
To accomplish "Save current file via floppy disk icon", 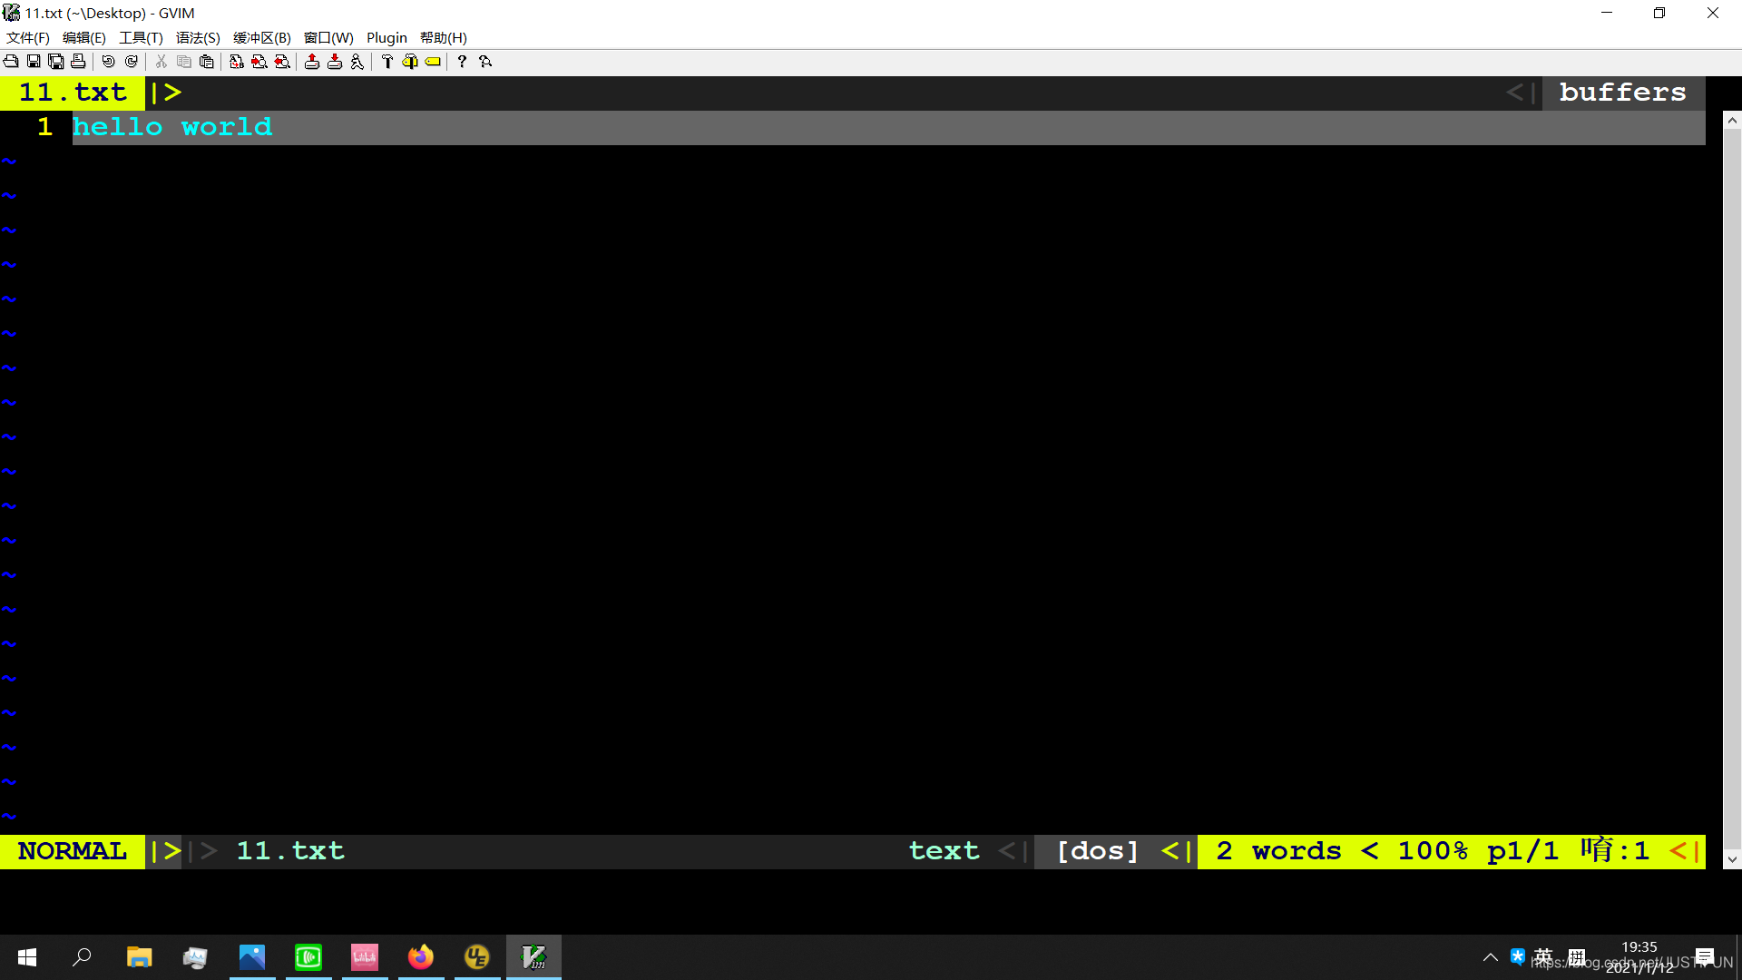I will click(34, 62).
